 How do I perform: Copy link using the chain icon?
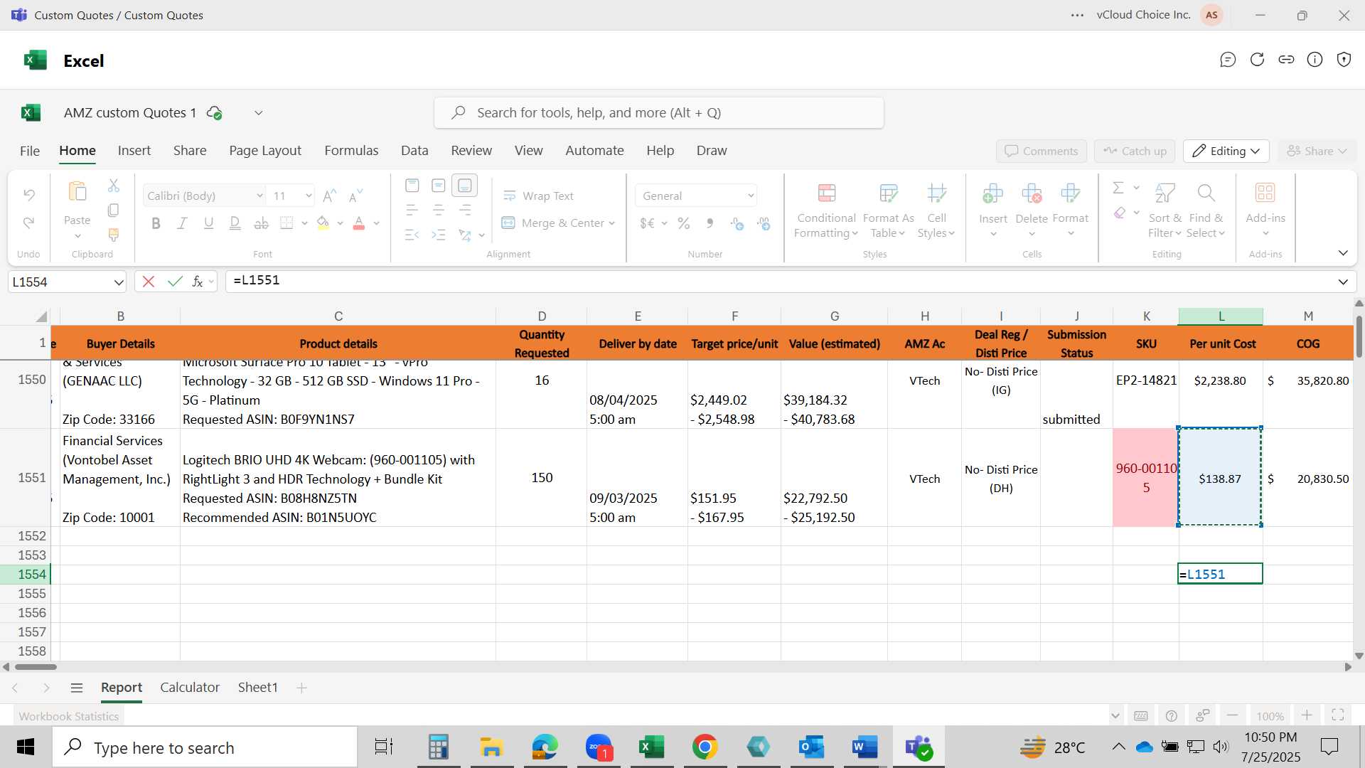coord(1286,60)
